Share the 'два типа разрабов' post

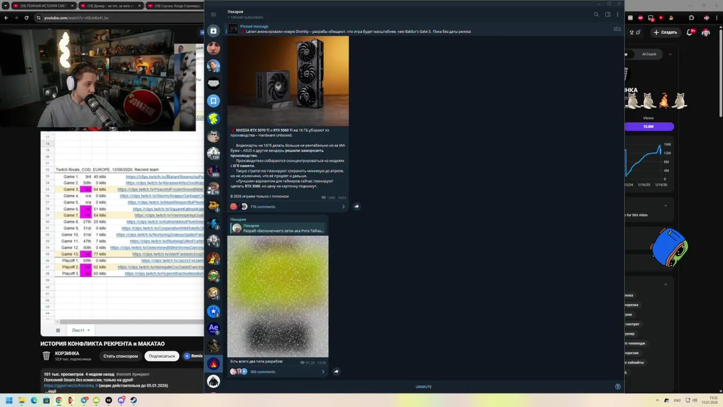coord(336,371)
